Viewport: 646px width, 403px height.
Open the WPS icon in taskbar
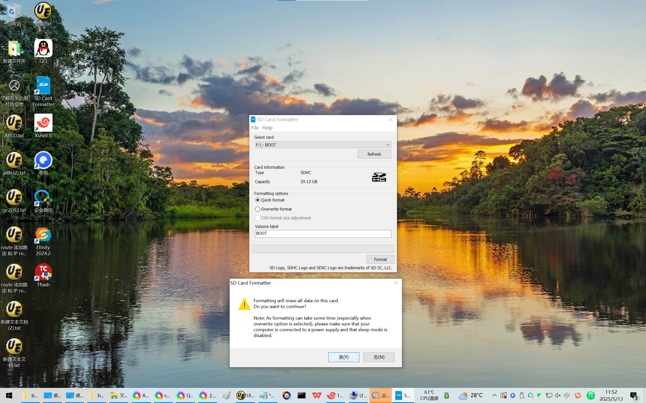317,395
